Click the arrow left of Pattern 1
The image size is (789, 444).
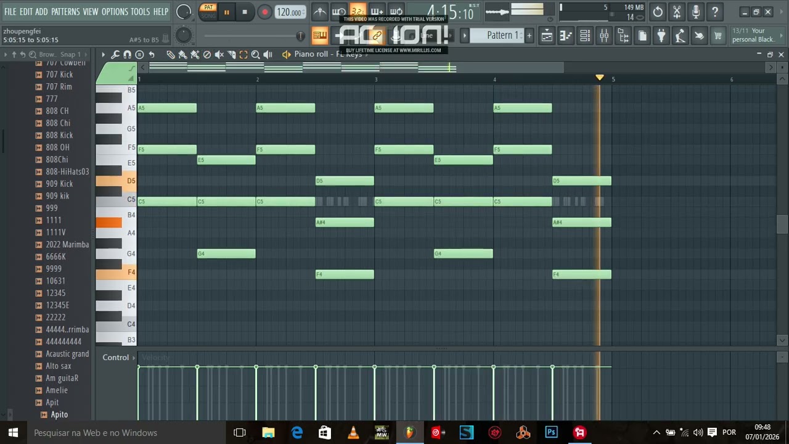coord(465,35)
